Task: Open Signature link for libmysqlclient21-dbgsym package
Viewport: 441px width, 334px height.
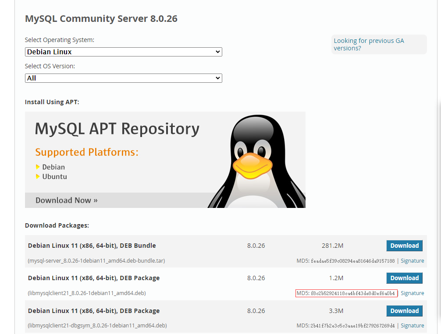Action: tap(413, 325)
